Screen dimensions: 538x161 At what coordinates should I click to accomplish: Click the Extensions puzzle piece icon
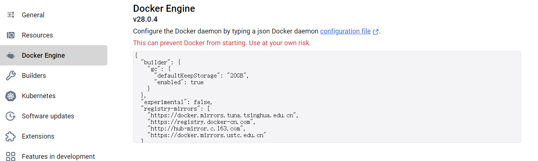coord(11,136)
